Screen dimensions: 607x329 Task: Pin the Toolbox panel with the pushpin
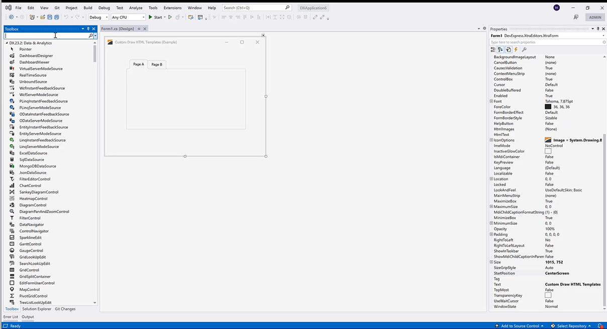[x=88, y=29]
